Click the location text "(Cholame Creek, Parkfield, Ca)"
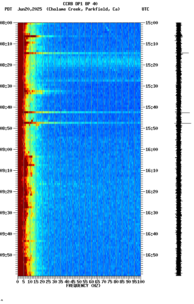This screenshot has width=194, height=304. point(83,9)
